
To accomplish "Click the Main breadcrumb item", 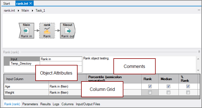I will click(x=25, y=10).
